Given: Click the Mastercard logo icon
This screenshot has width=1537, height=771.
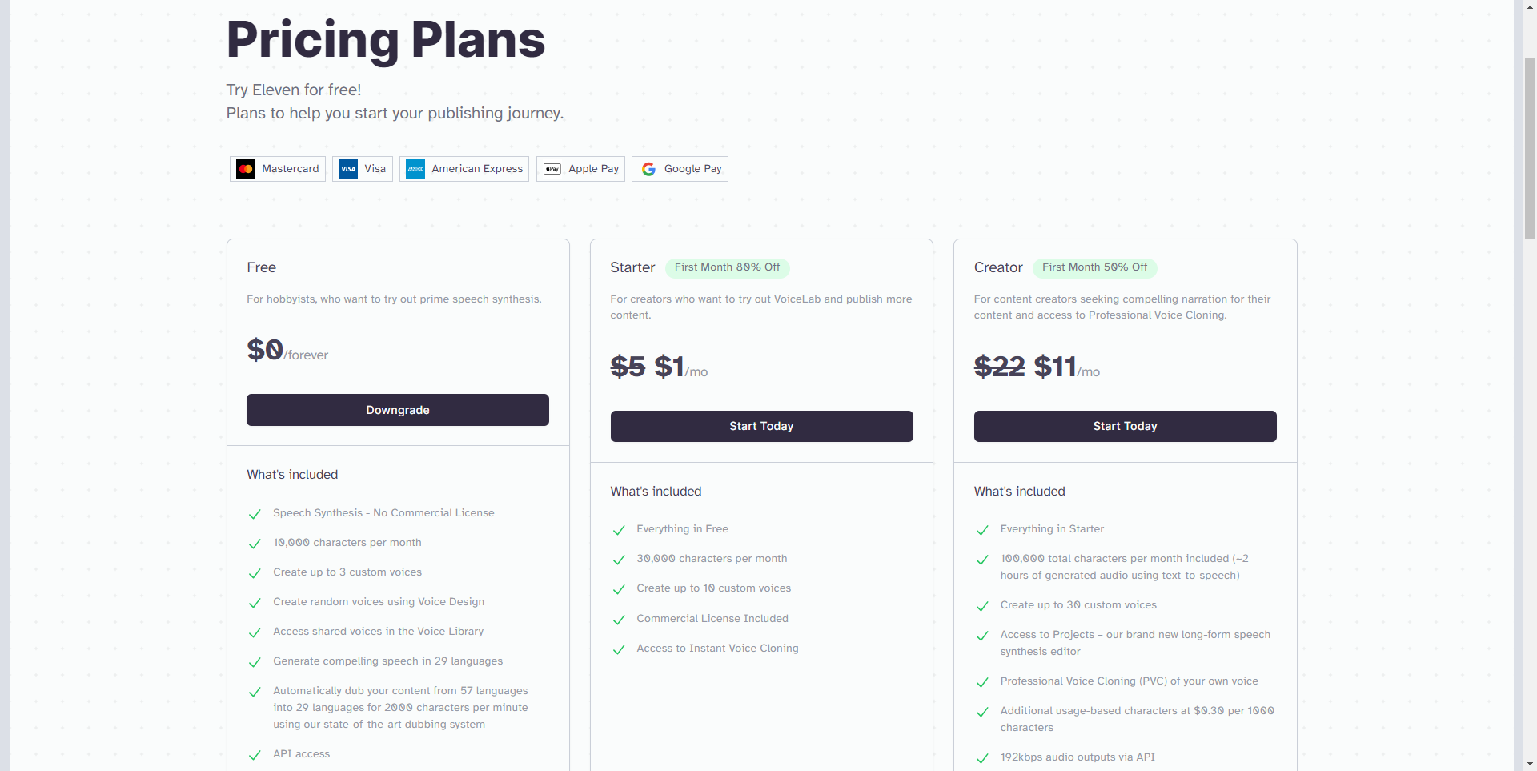Looking at the screenshot, I should (x=246, y=169).
